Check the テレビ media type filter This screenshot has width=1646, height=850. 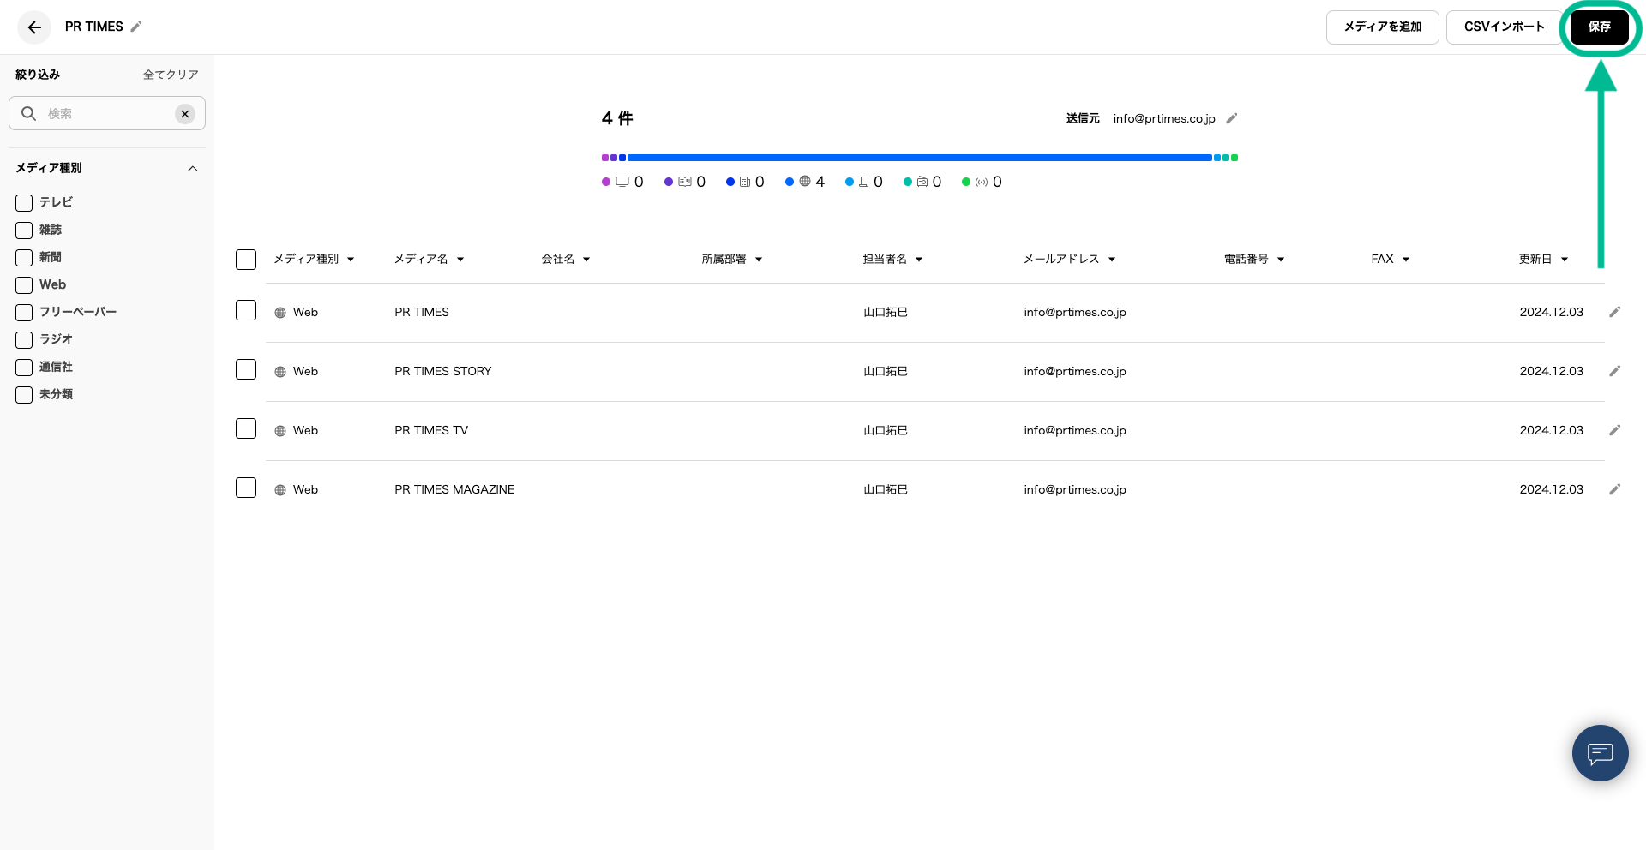pos(24,203)
